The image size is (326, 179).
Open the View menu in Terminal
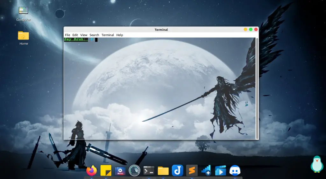pyautogui.click(x=84, y=35)
